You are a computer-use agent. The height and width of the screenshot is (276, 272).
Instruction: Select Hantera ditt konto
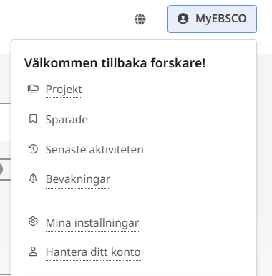[93, 252]
